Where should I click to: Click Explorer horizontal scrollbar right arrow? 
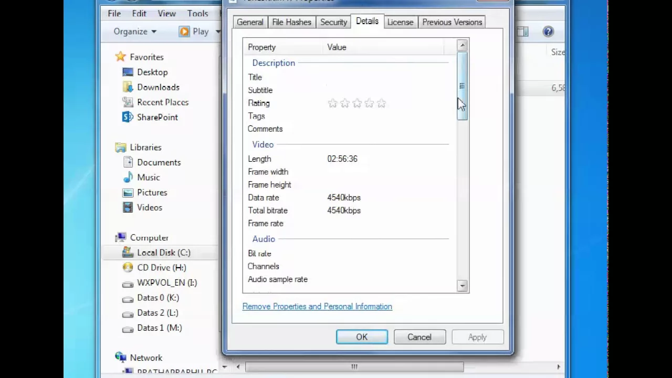pos(559,367)
